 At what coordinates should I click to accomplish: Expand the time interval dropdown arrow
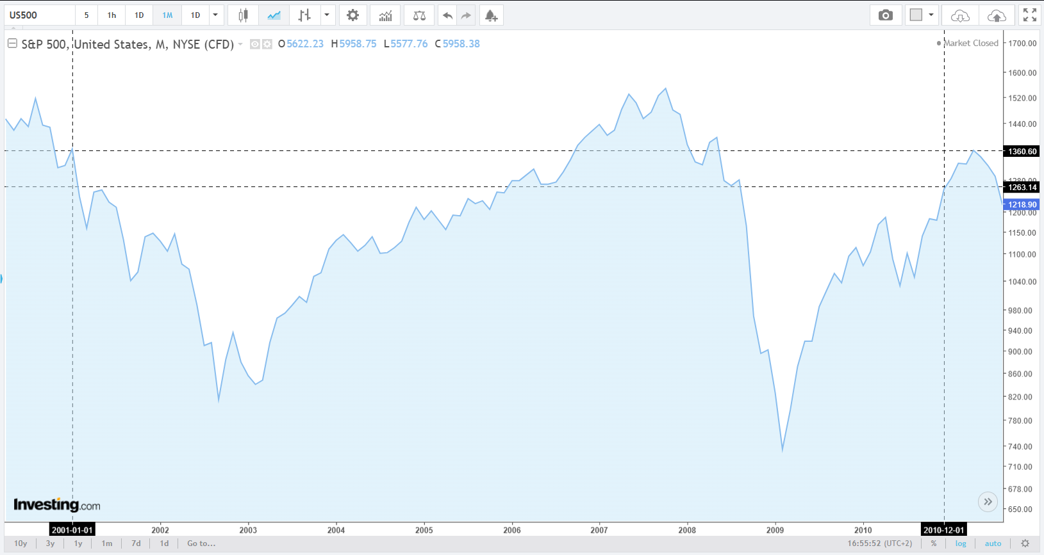tap(215, 15)
